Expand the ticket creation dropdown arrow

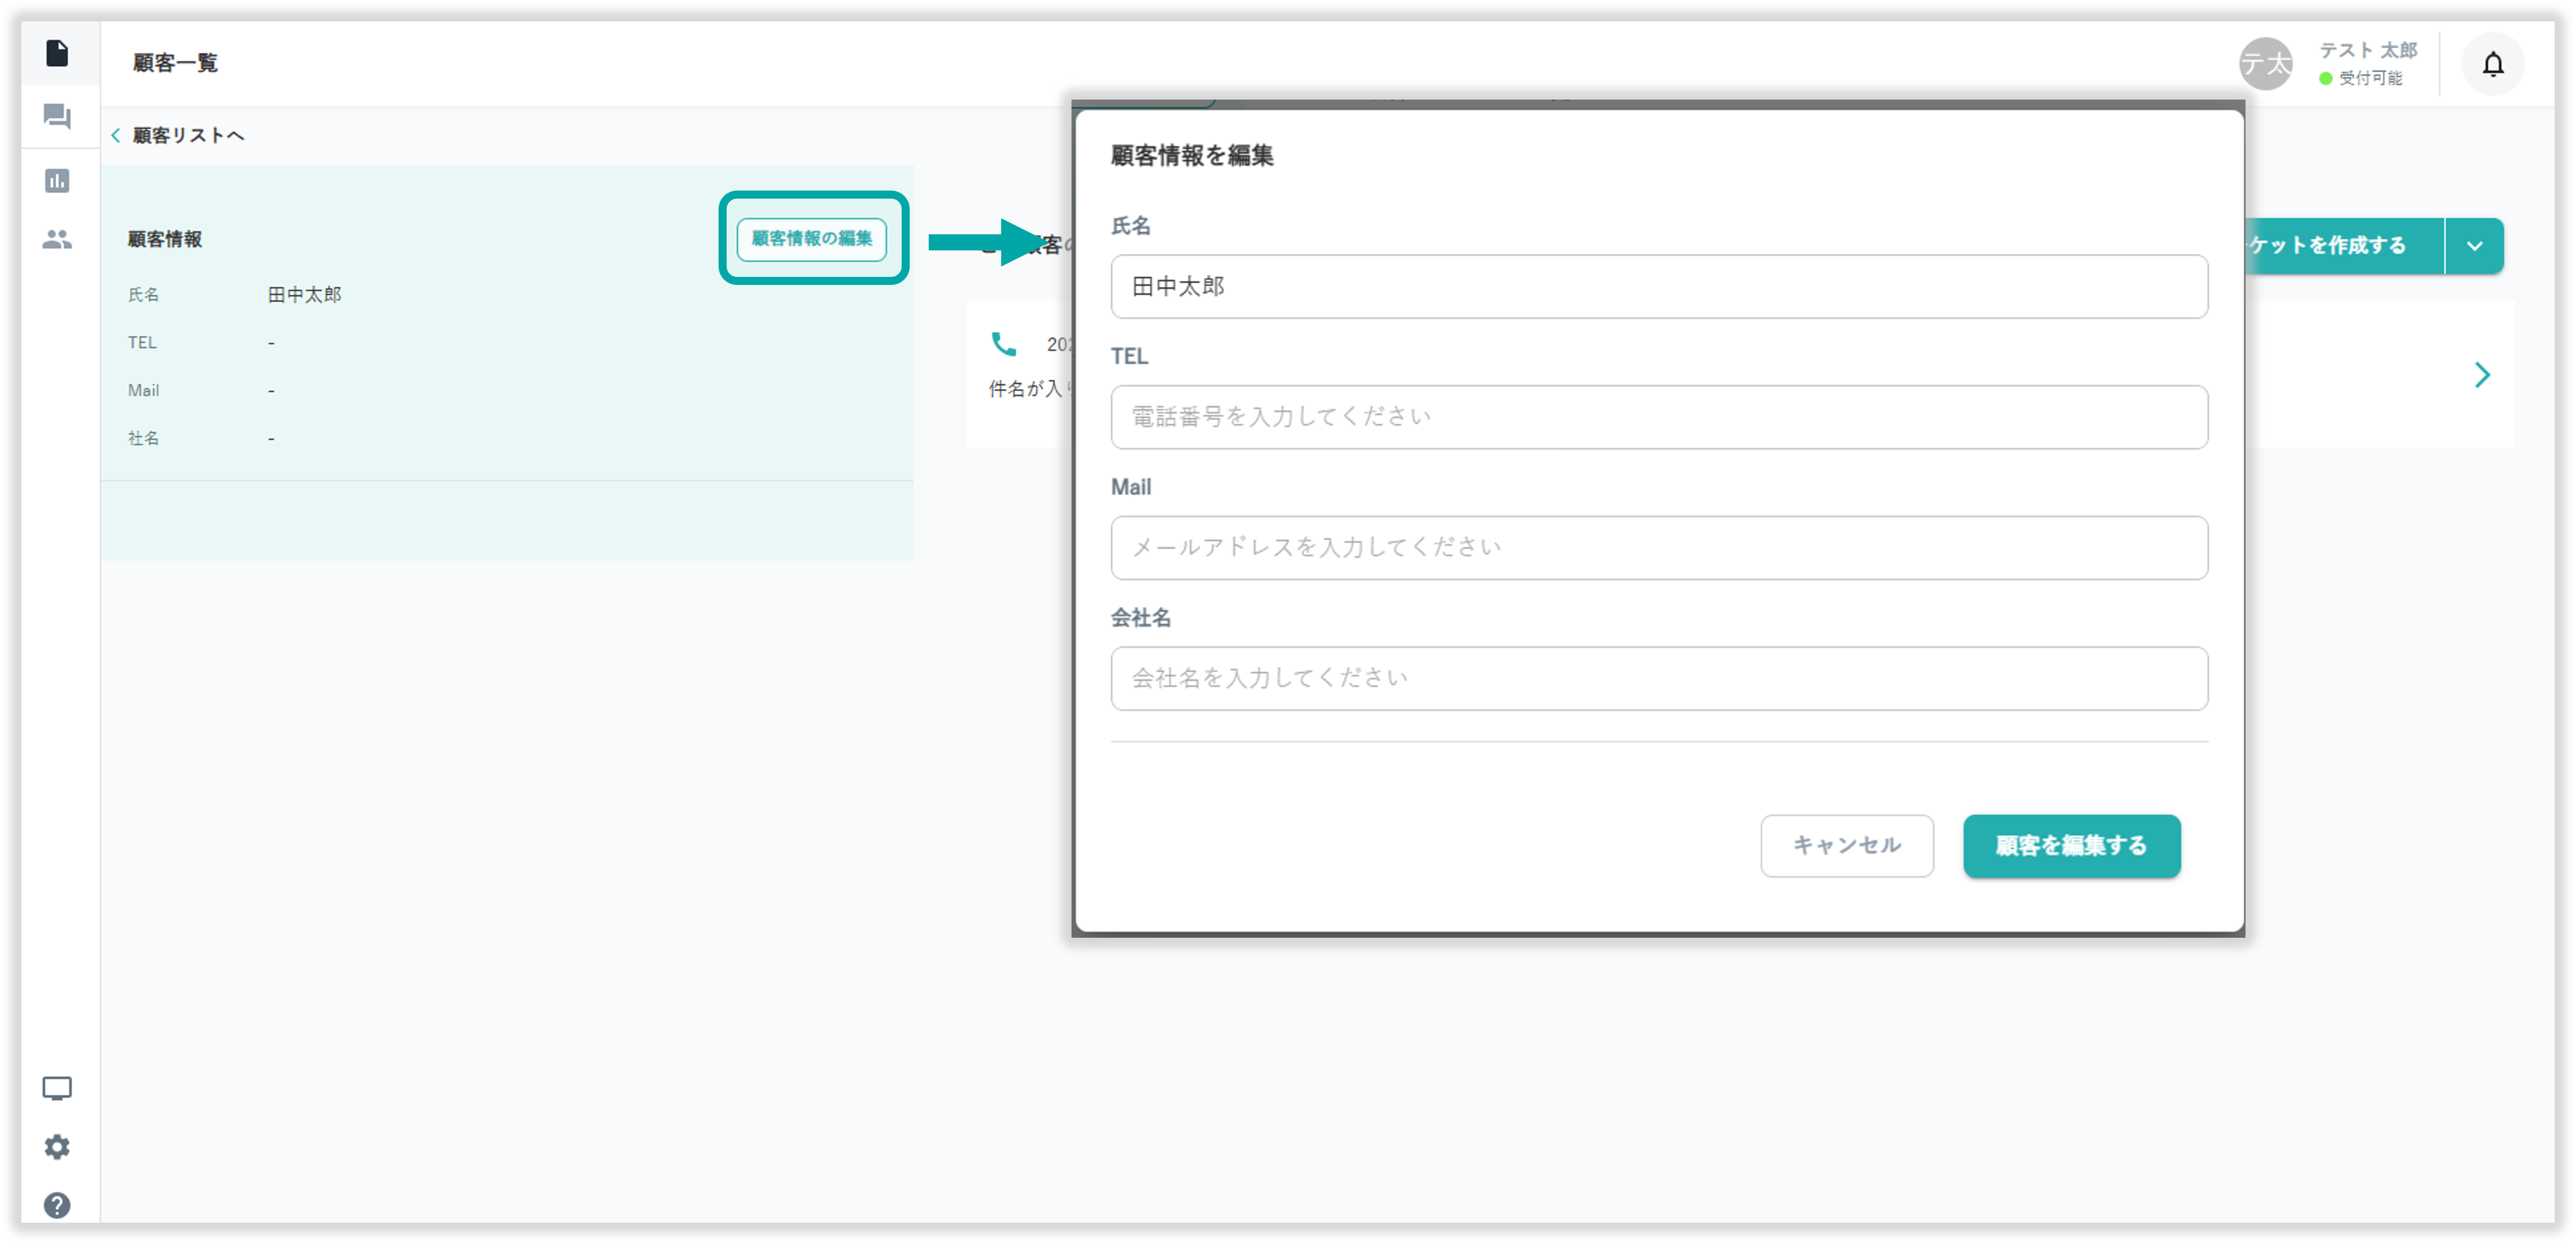point(2474,246)
